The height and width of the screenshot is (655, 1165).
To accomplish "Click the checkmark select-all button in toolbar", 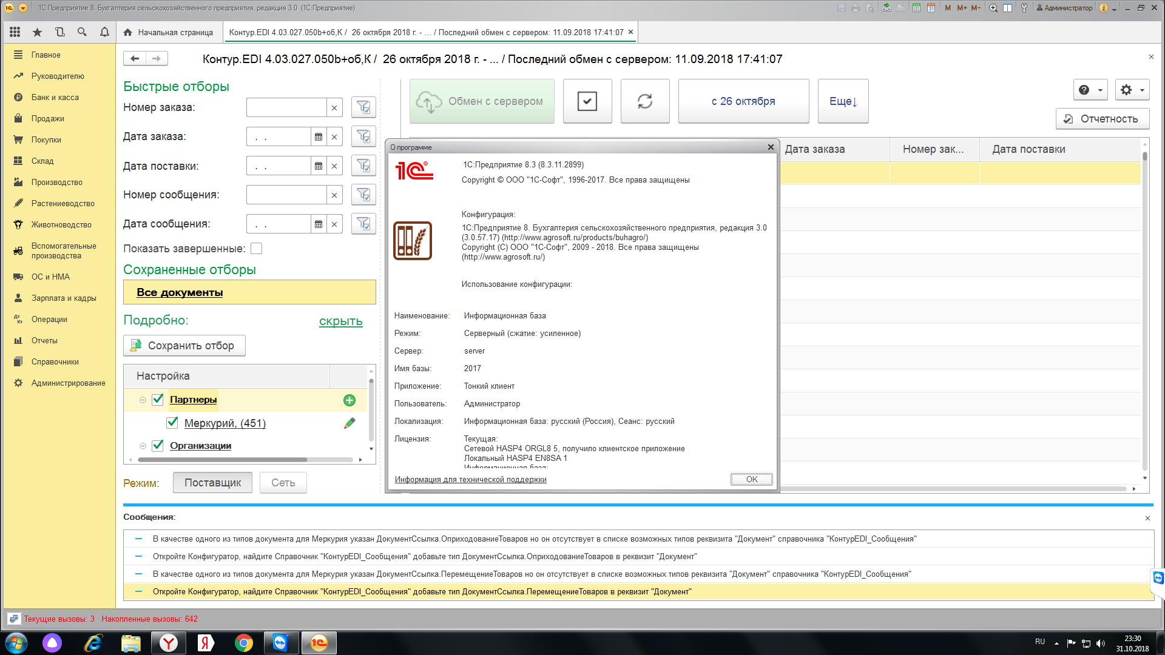I will (587, 101).
